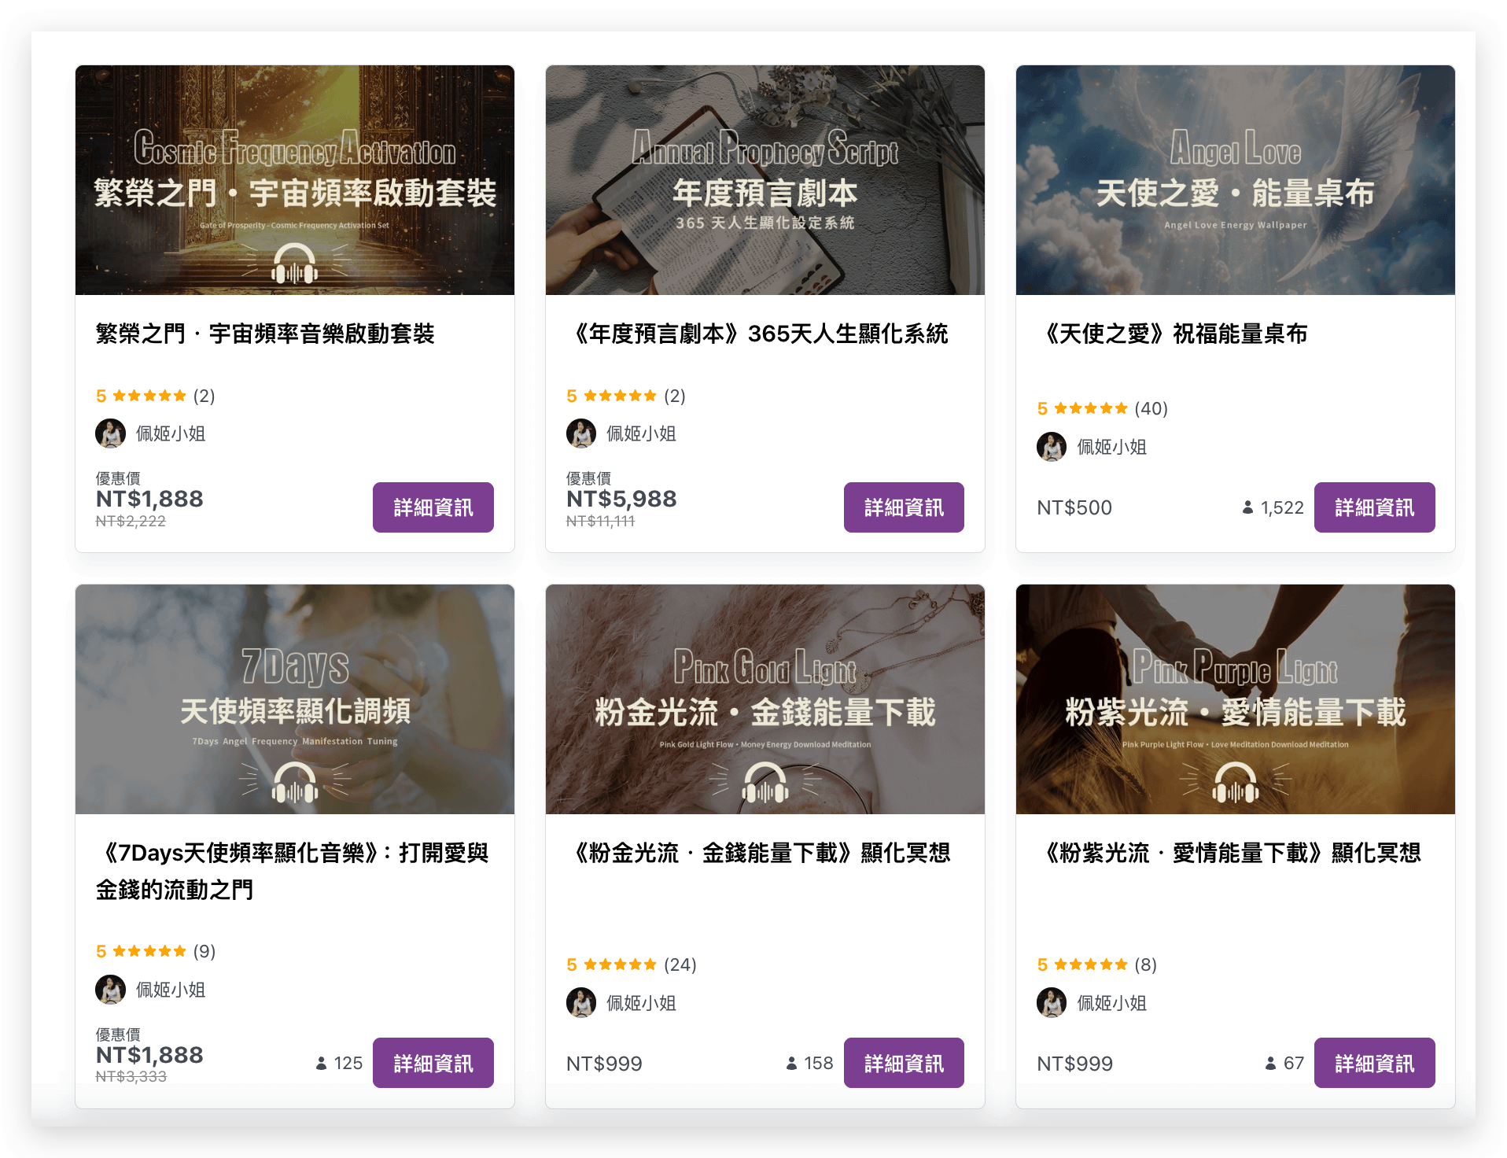This screenshot has height=1158, width=1507.
Task: Click the headphone icon on 粉金光流 banner
Action: [x=765, y=784]
